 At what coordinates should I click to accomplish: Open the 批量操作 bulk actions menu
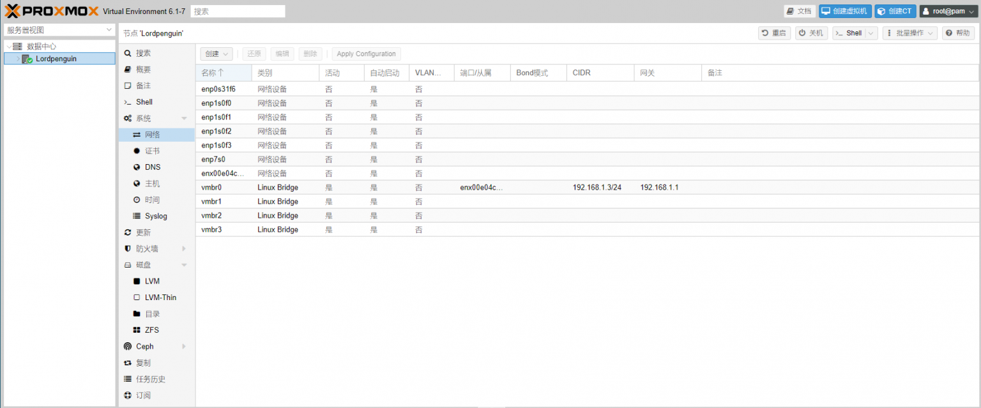coord(909,33)
